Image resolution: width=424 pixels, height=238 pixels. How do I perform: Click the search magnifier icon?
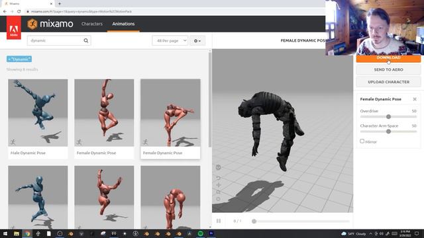tap(86, 41)
